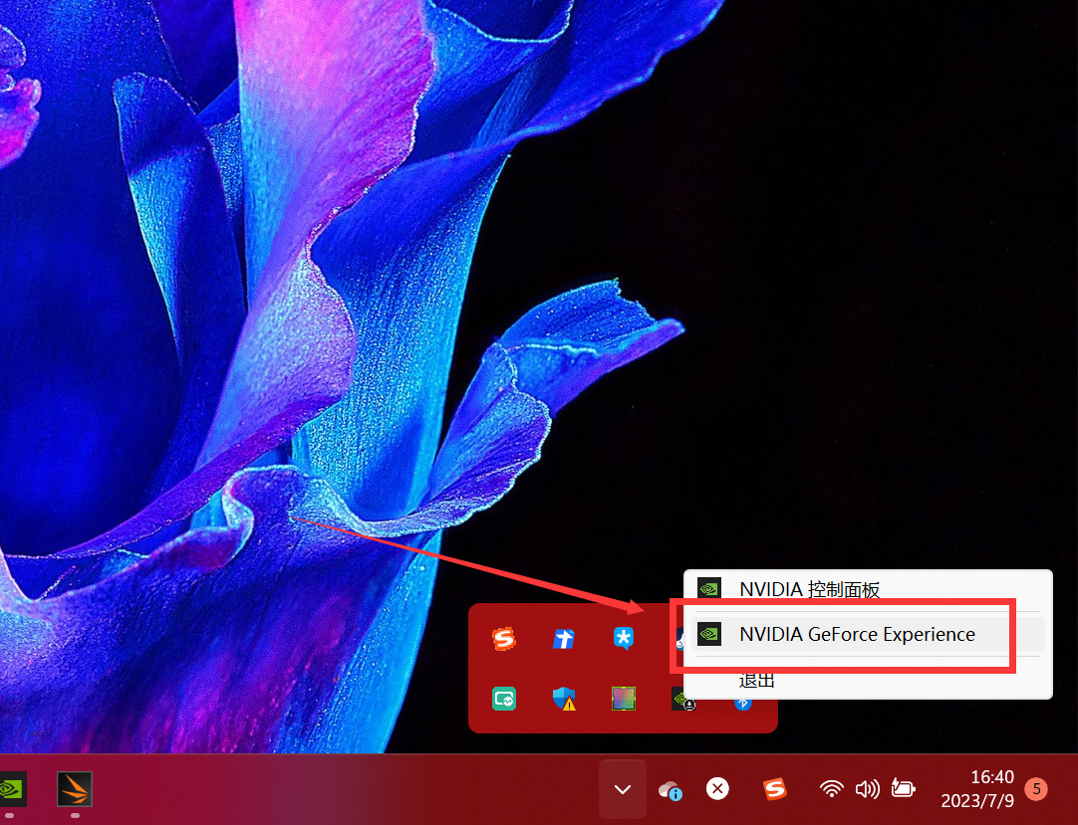Viewport: 1078px width, 825px height.
Task: Click the colorful grid chip tray icon
Action: [x=624, y=700]
